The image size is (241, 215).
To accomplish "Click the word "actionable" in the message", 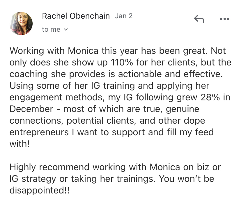I will pos(140,74).
